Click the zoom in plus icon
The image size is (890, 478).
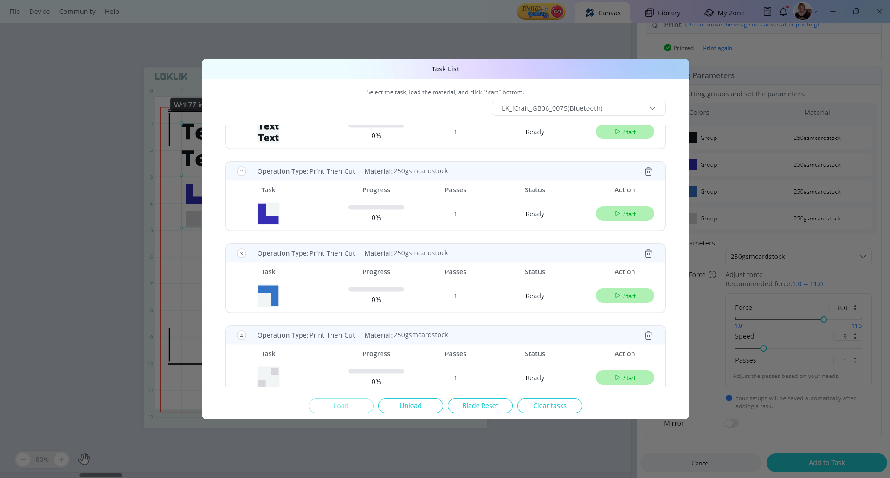(61, 459)
